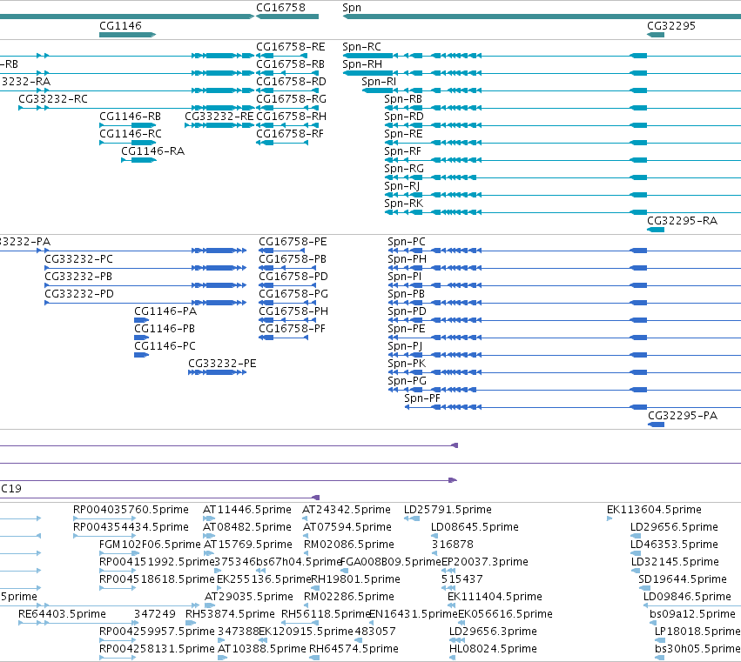Select protein label CG1146-PB
This screenshot has width=741, height=662.
coord(165,329)
